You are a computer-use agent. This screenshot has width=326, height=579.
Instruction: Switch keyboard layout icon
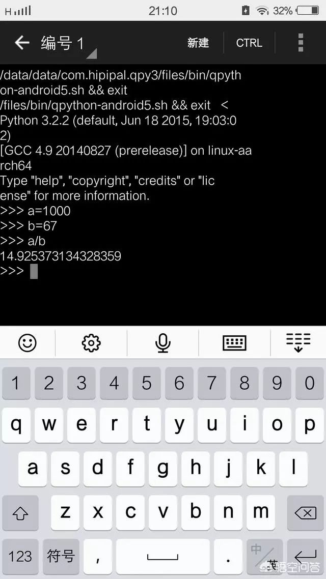point(234,343)
